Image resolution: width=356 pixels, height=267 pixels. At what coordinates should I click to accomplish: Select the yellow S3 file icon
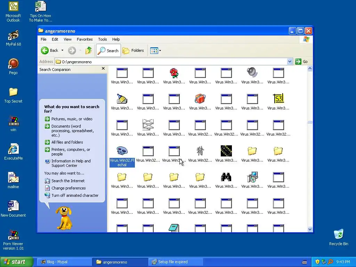(278, 98)
